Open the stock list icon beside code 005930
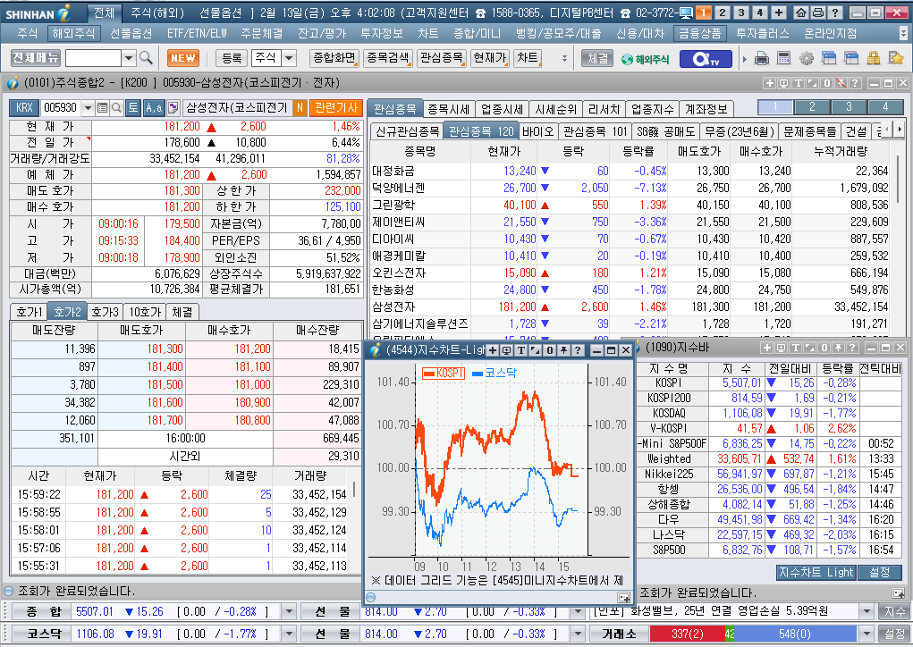Screen dimensions: 913x647 [102, 107]
